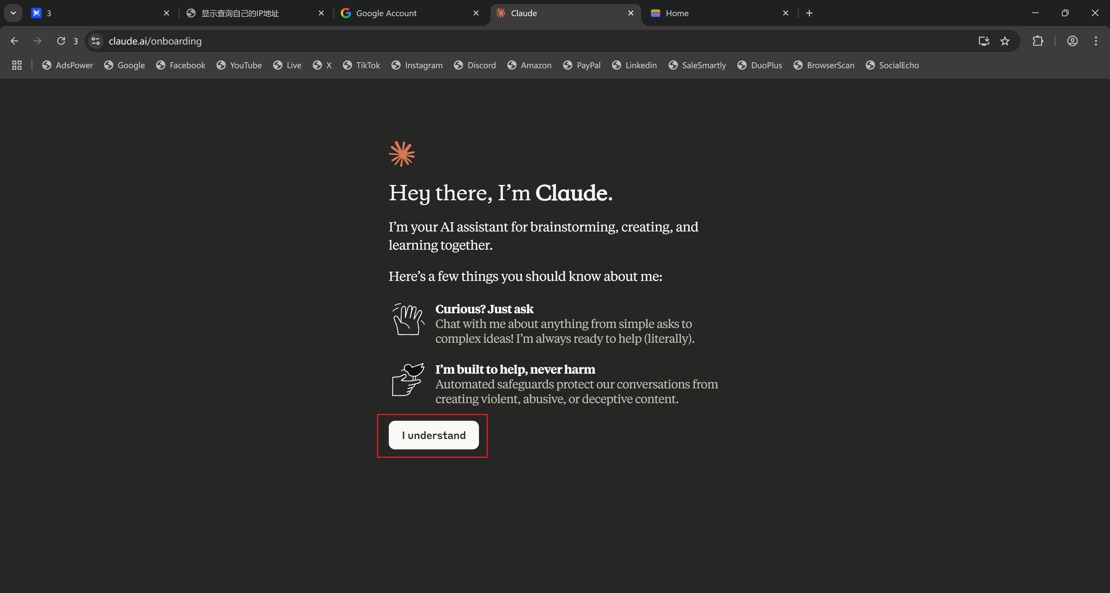Image resolution: width=1110 pixels, height=593 pixels.
Task: Click the Curious? Just ask heading
Action: 484,309
